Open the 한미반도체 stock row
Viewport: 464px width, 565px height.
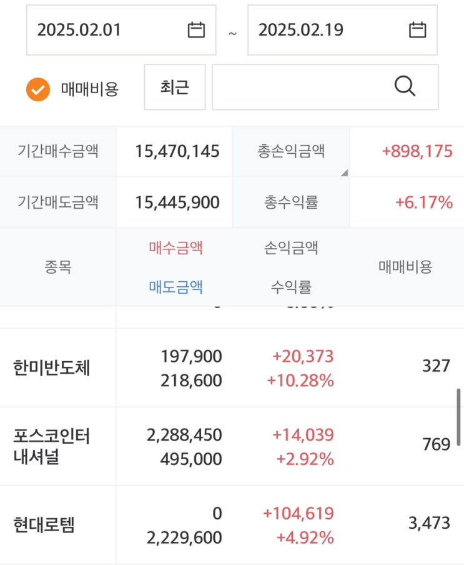52,368
